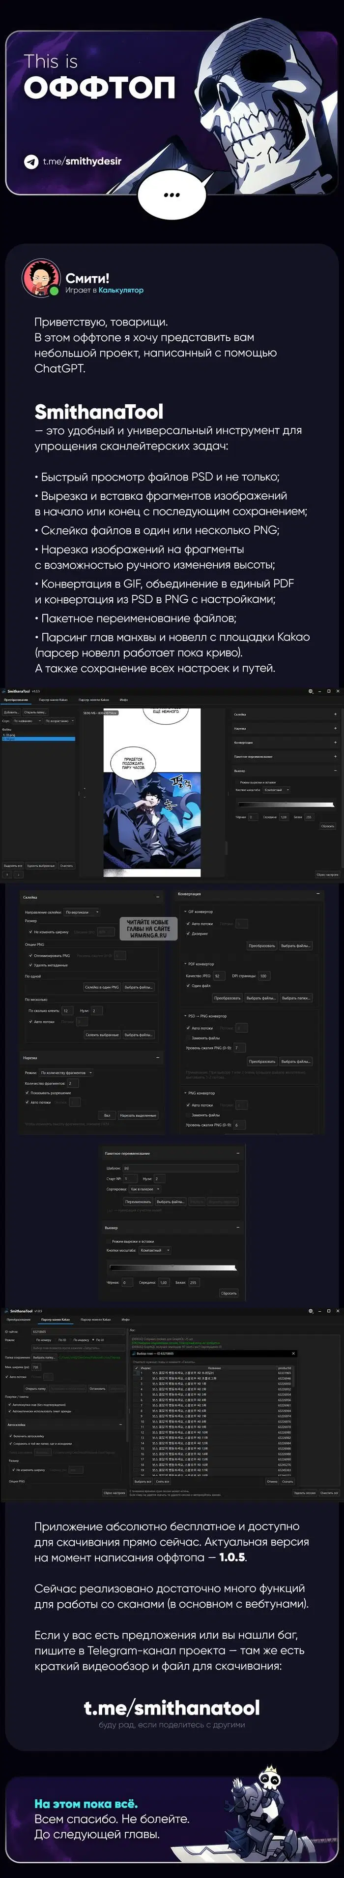Click the Добавить... button above the file list

click(12, 712)
